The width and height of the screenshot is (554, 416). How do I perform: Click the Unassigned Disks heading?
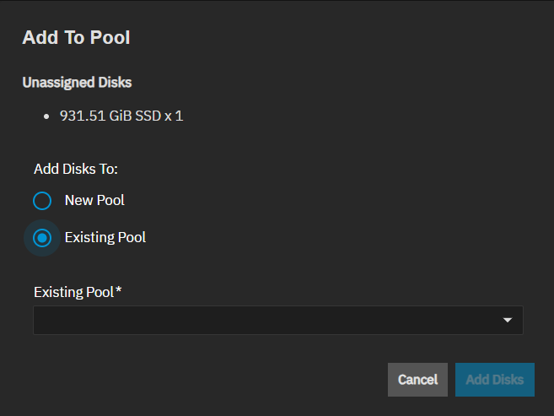click(77, 83)
